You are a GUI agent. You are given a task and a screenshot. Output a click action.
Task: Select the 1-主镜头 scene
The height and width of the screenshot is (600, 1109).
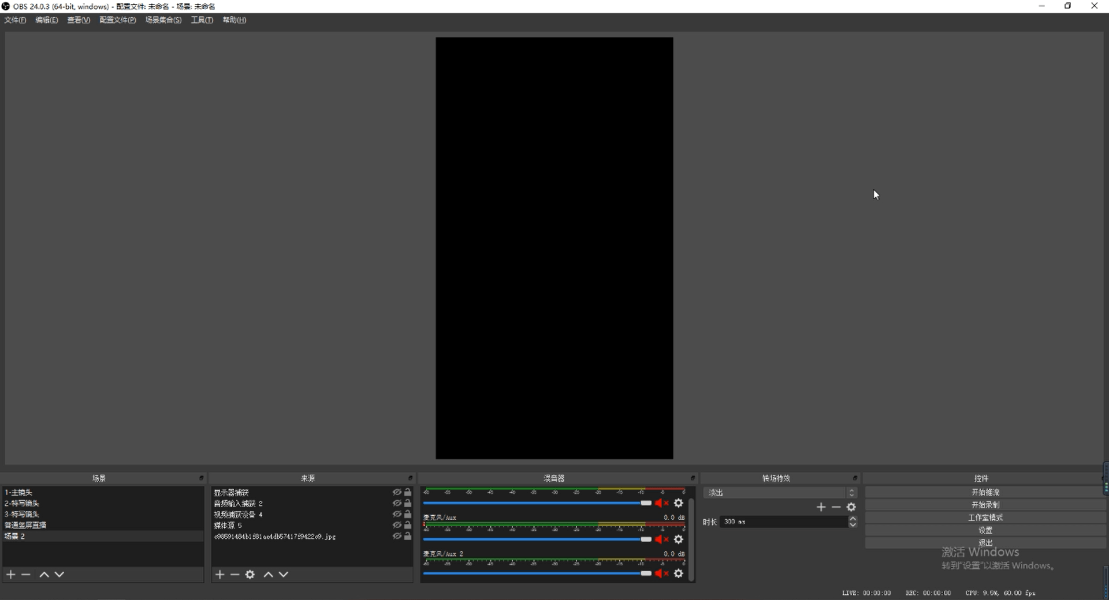103,492
